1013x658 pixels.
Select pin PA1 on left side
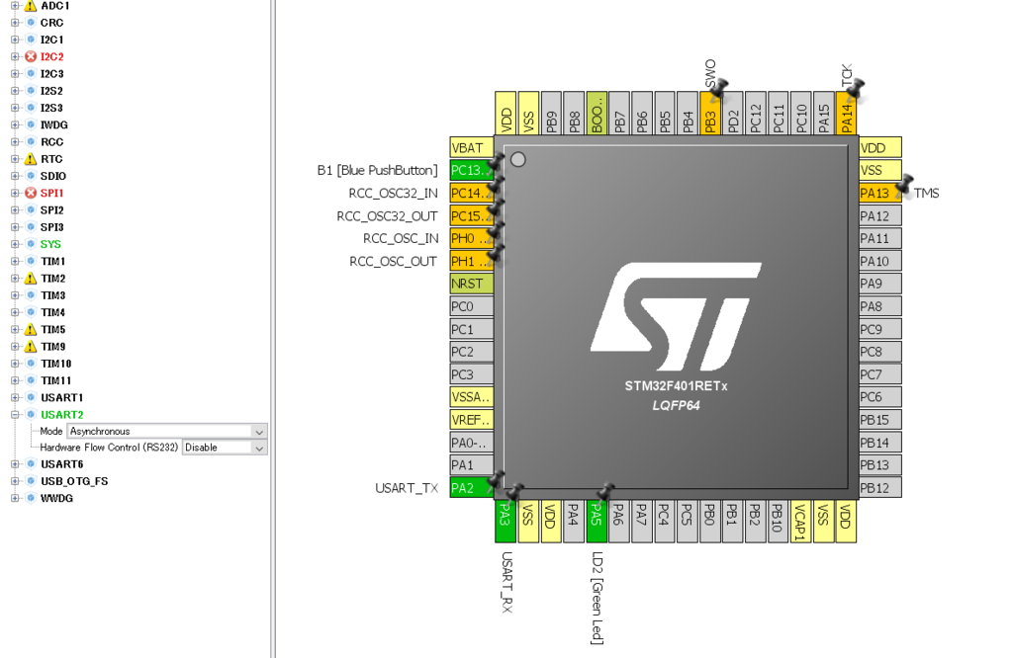[x=472, y=465]
